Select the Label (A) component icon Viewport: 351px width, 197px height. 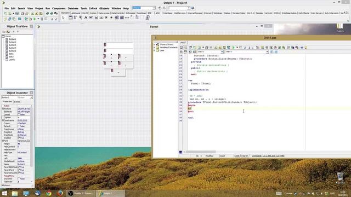86,18
